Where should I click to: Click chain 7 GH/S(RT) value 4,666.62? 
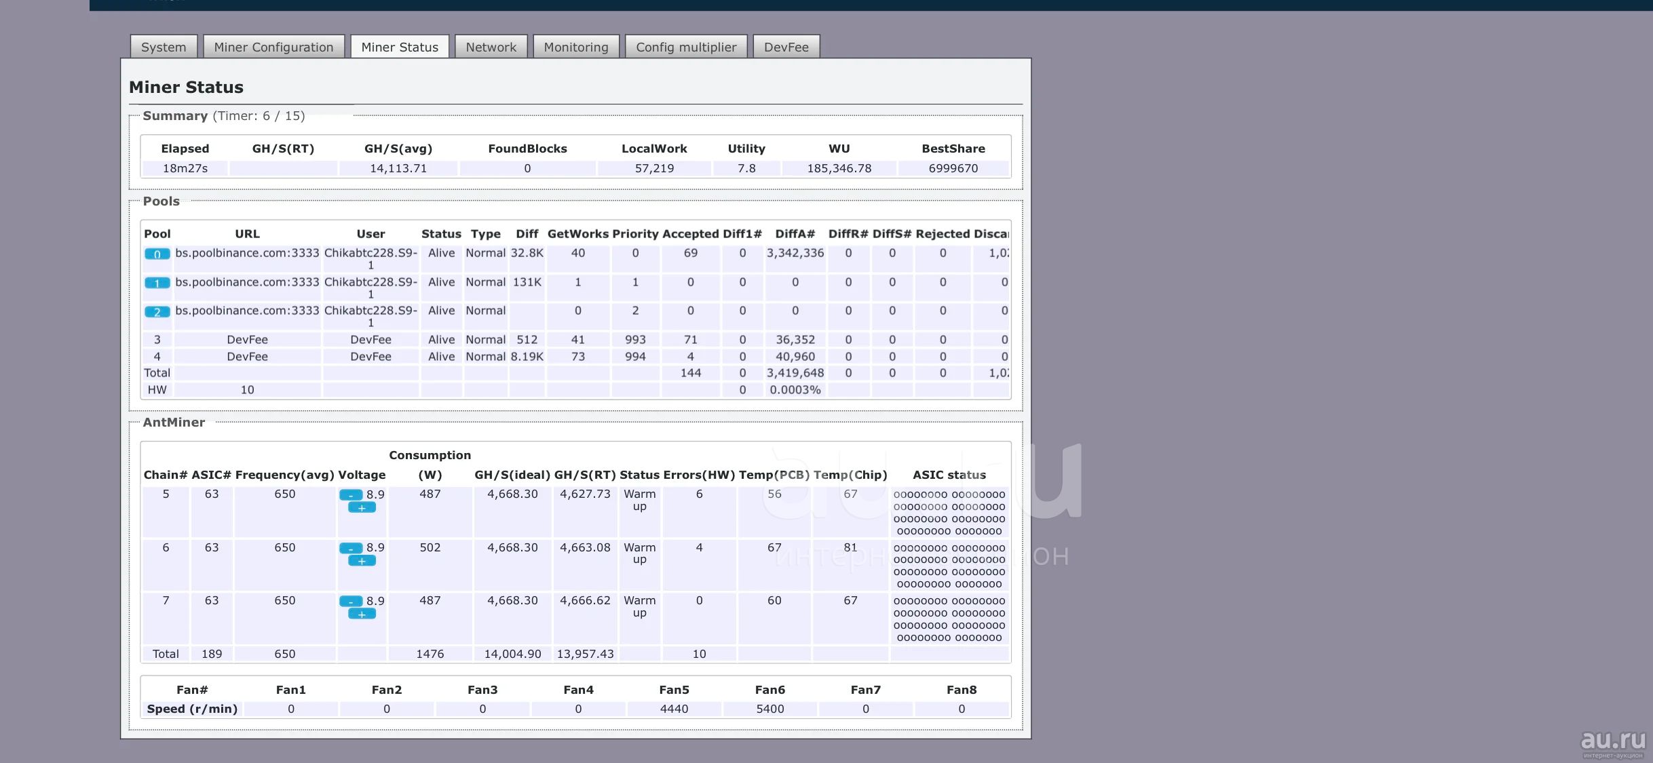pos(585,601)
